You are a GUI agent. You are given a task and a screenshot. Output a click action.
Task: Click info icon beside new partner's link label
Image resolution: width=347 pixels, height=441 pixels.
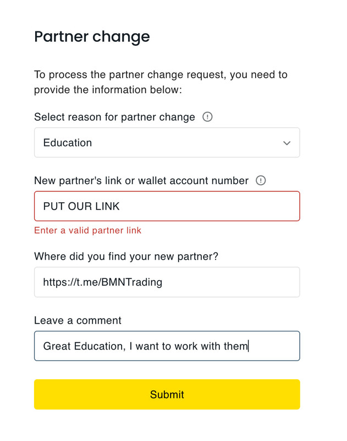click(261, 180)
